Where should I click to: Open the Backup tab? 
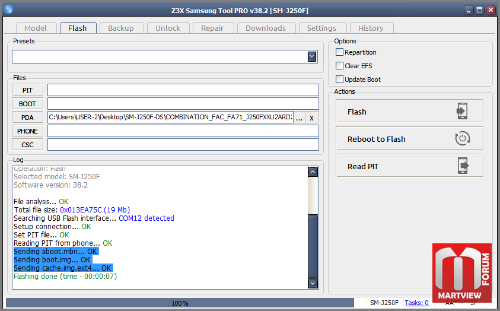[121, 28]
